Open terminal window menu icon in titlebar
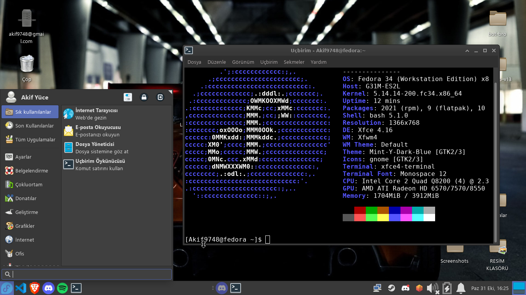This screenshot has height=295, width=526. [x=189, y=50]
